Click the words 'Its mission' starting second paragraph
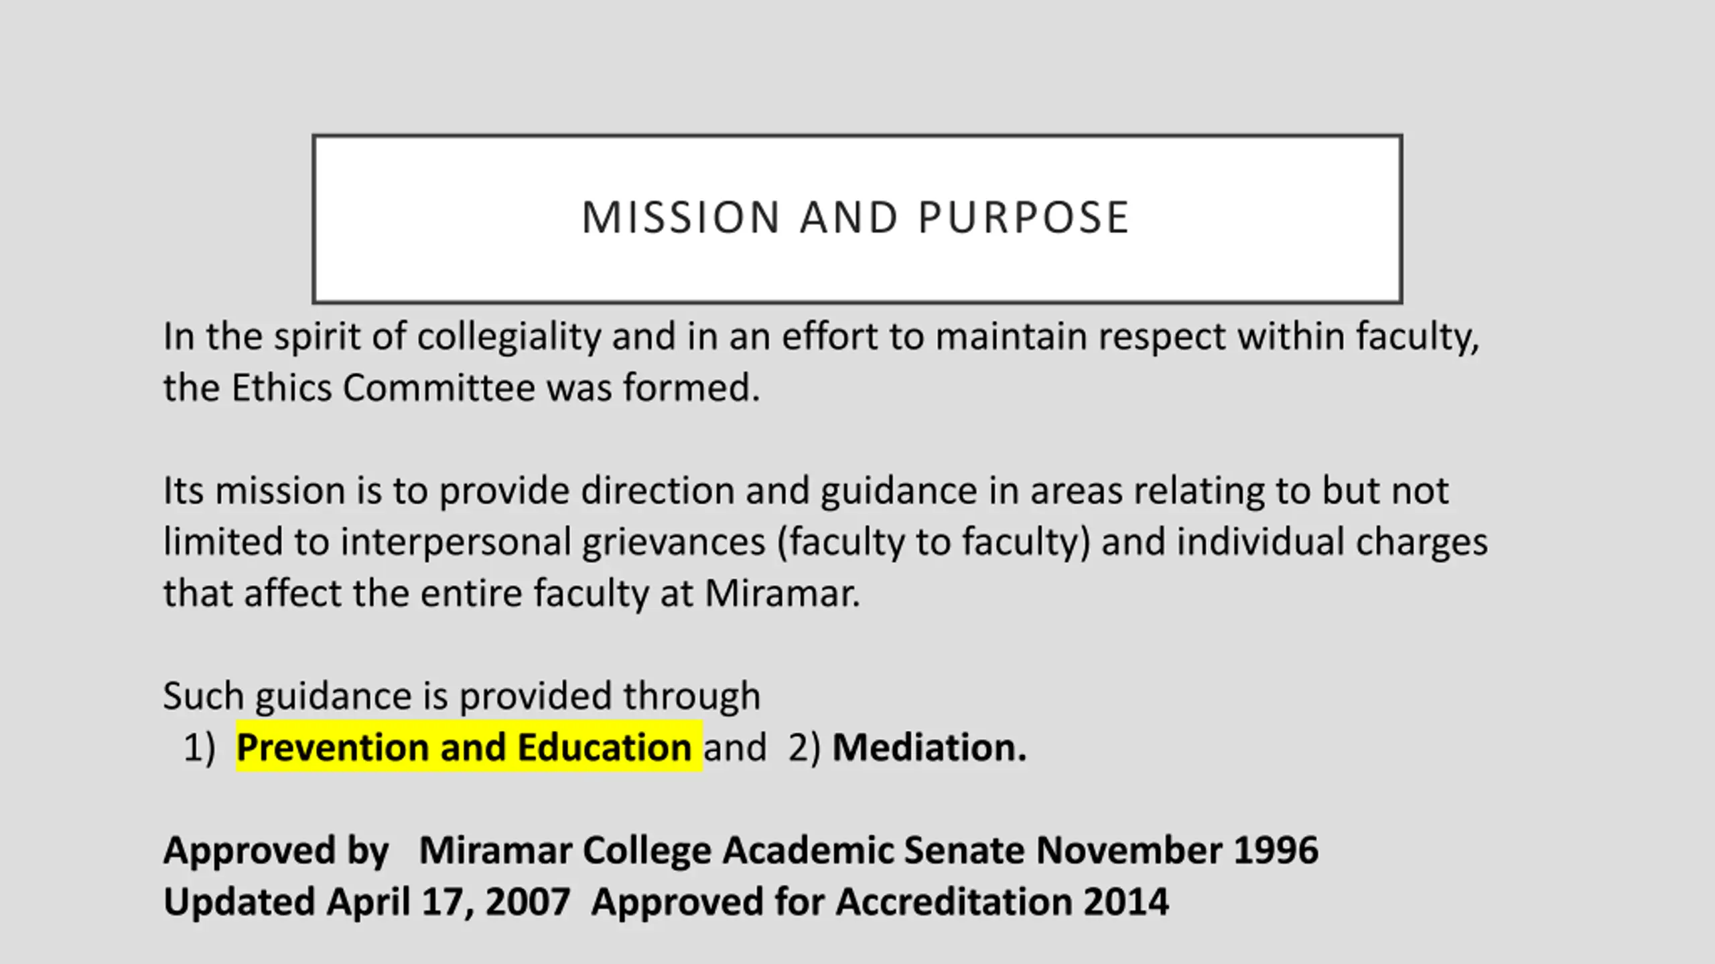This screenshot has height=964, width=1715. tap(253, 491)
